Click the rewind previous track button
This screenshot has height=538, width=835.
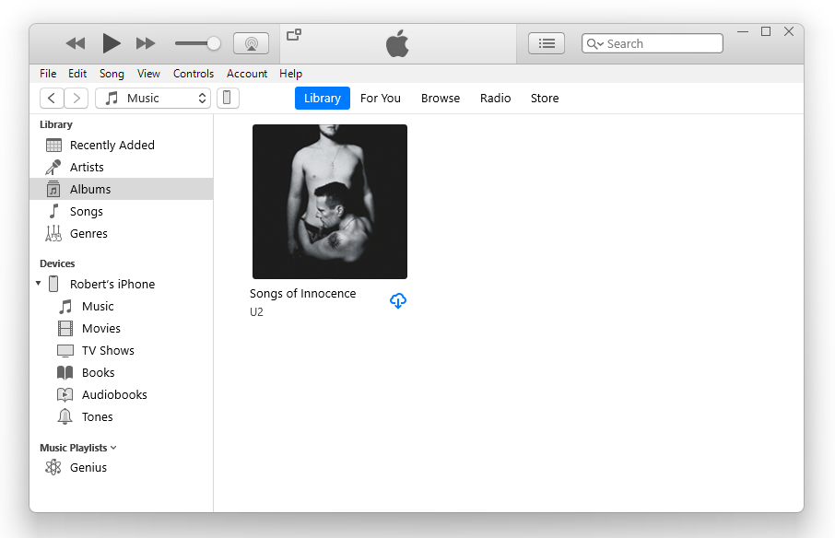click(x=76, y=43)
